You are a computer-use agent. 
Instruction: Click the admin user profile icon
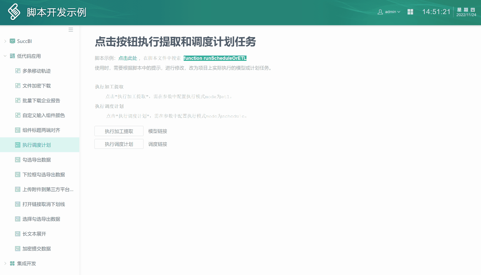click(x=380, y=11)
